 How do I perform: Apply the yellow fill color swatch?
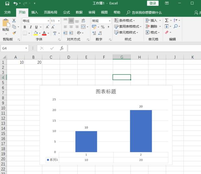tap(36, 33)
